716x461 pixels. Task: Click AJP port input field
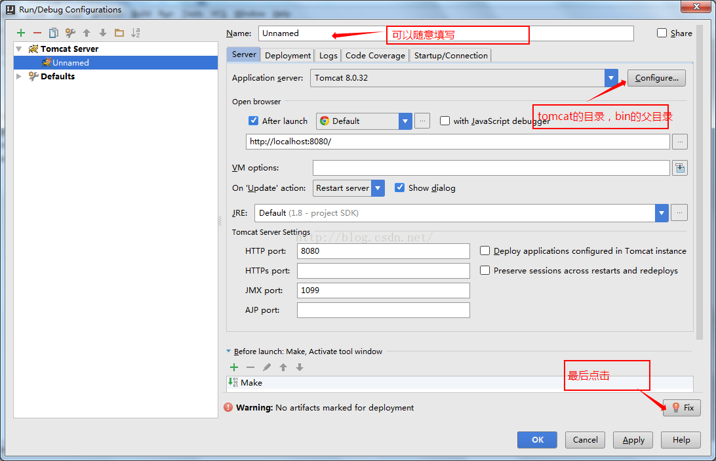[384, 310]
